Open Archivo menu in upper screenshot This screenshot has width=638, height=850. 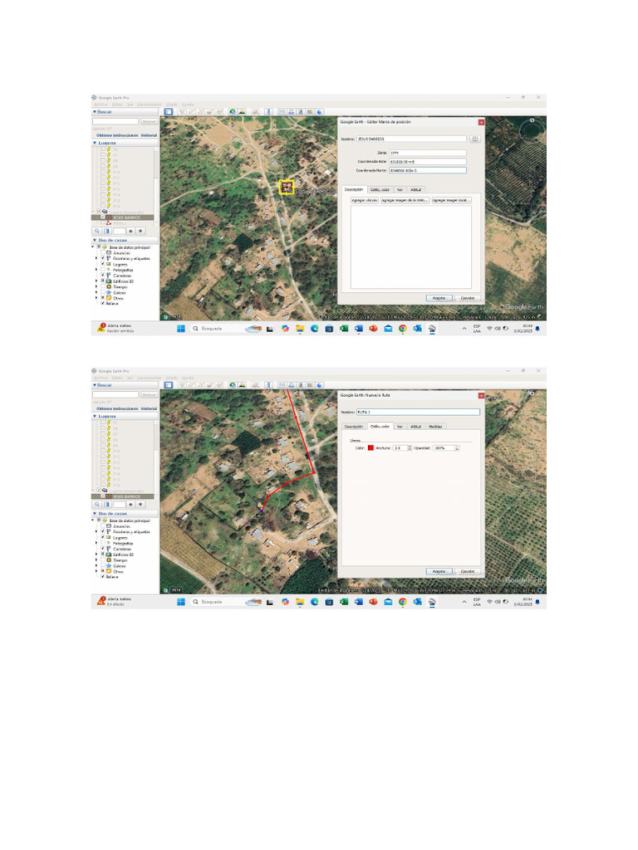pos(101,105)
